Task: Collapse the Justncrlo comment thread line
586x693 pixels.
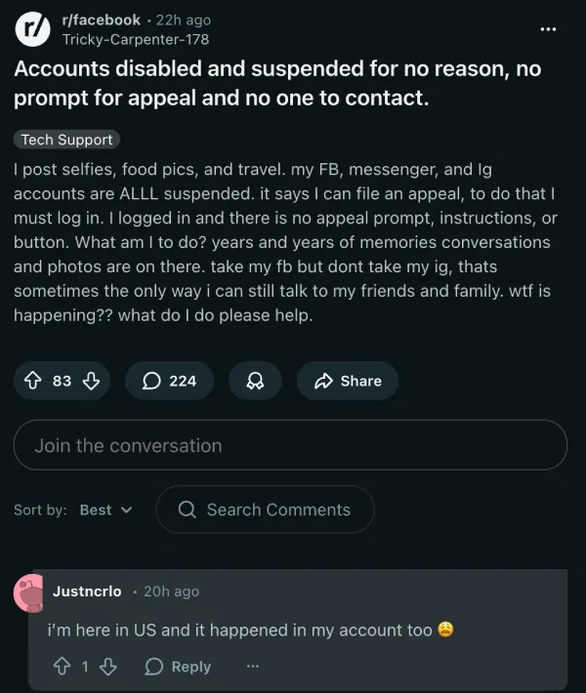Action: click(32, 649)
